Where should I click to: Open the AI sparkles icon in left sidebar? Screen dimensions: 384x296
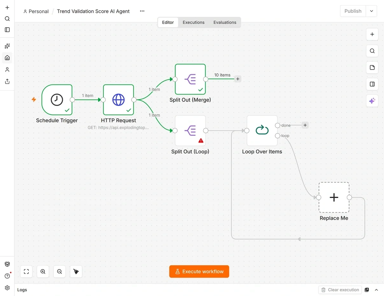[7, 46]
